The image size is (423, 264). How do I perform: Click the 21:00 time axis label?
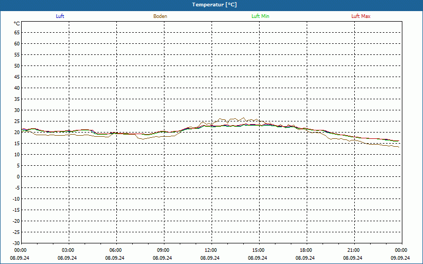pos(354,250)
